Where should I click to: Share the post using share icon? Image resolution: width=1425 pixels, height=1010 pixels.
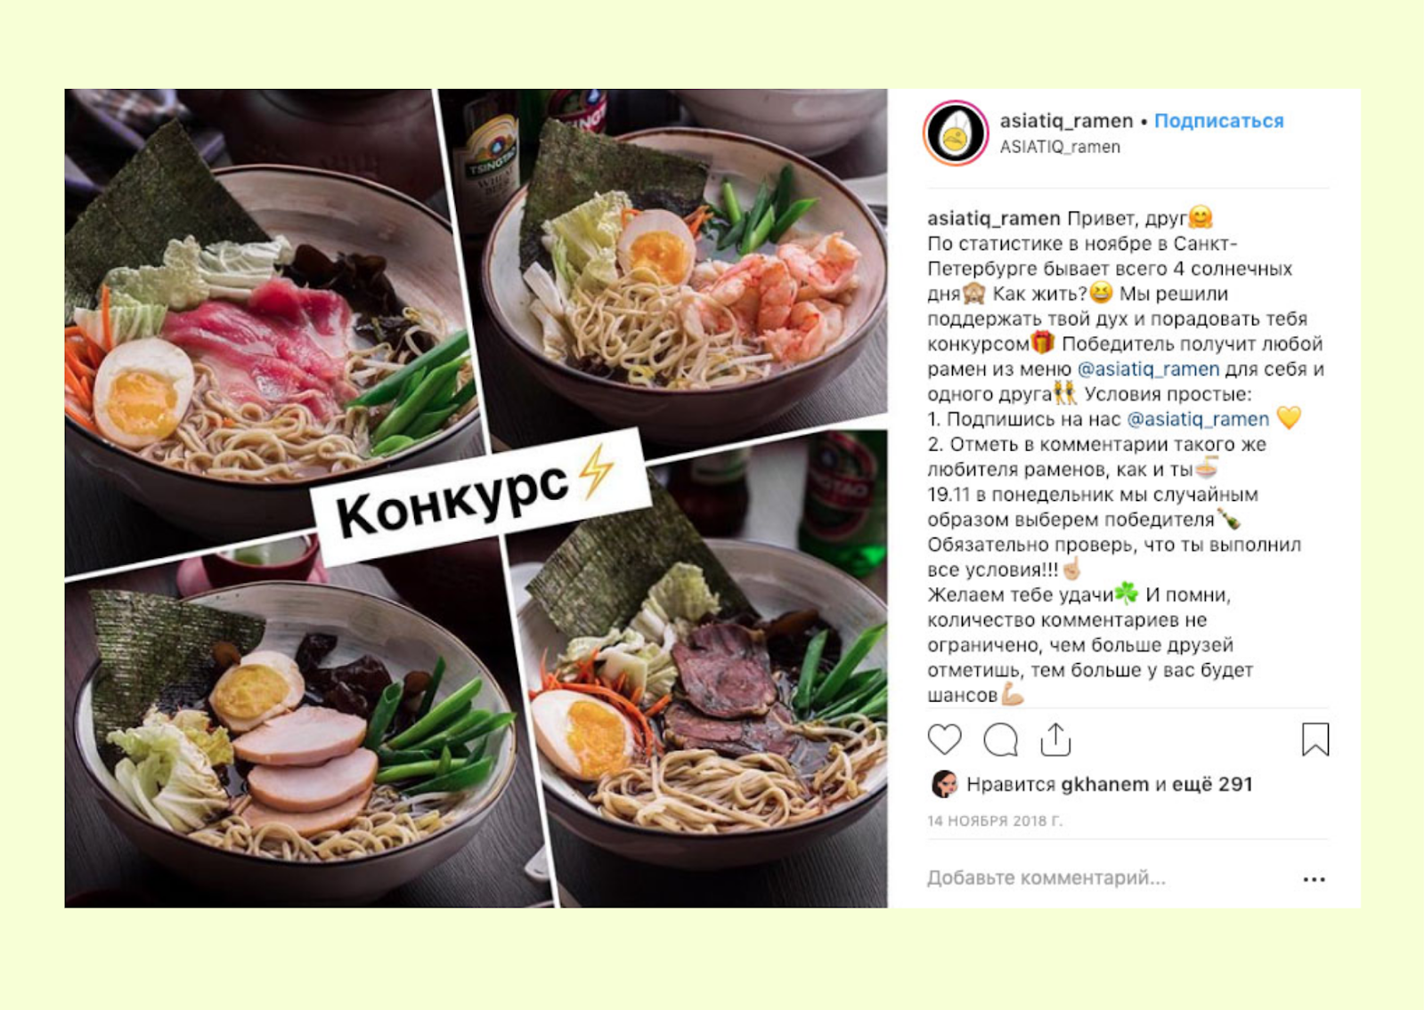coord(1055,739)
